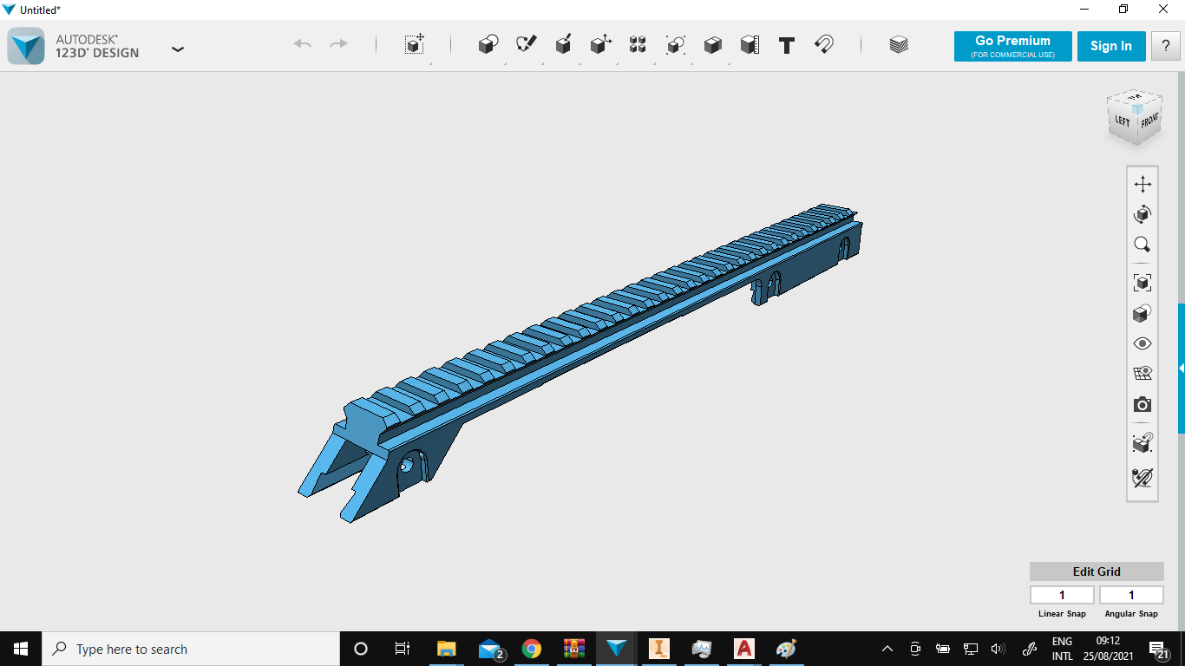Open the clock showing 09:12
Image resolution: width=1185 pixels, height=666 pixels.
[1108, 649]
